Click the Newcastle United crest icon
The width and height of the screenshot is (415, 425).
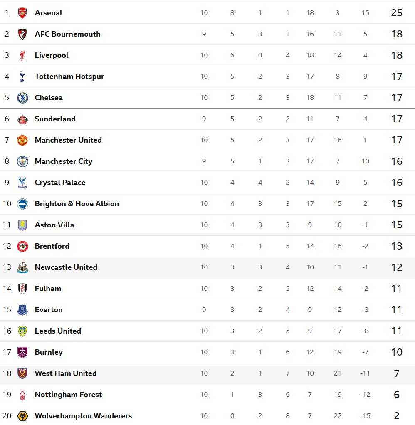coord(22,267)
